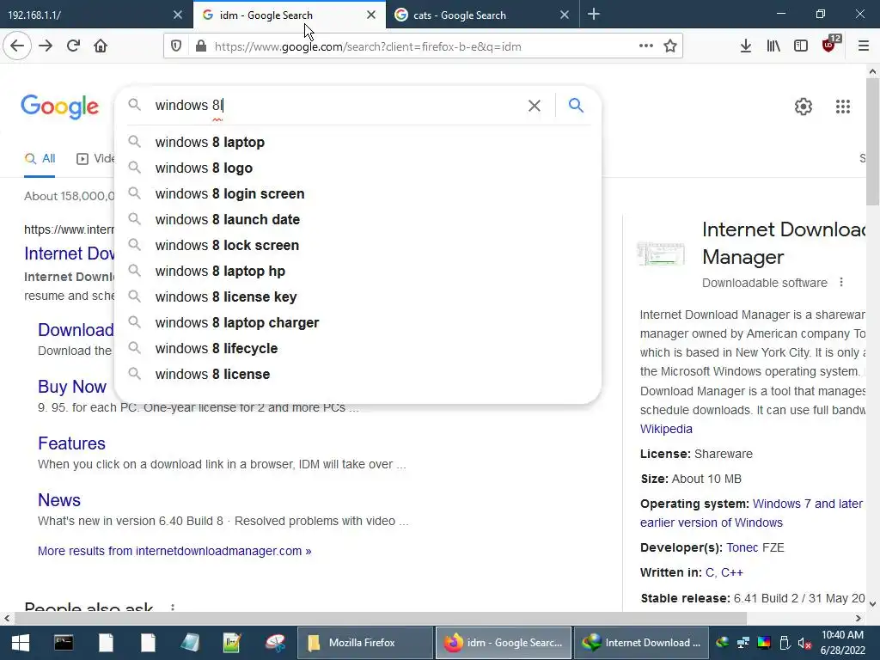Screen dimensions: 880x660
Task: Bookmark this page with the star
Action: pos(670,46)
